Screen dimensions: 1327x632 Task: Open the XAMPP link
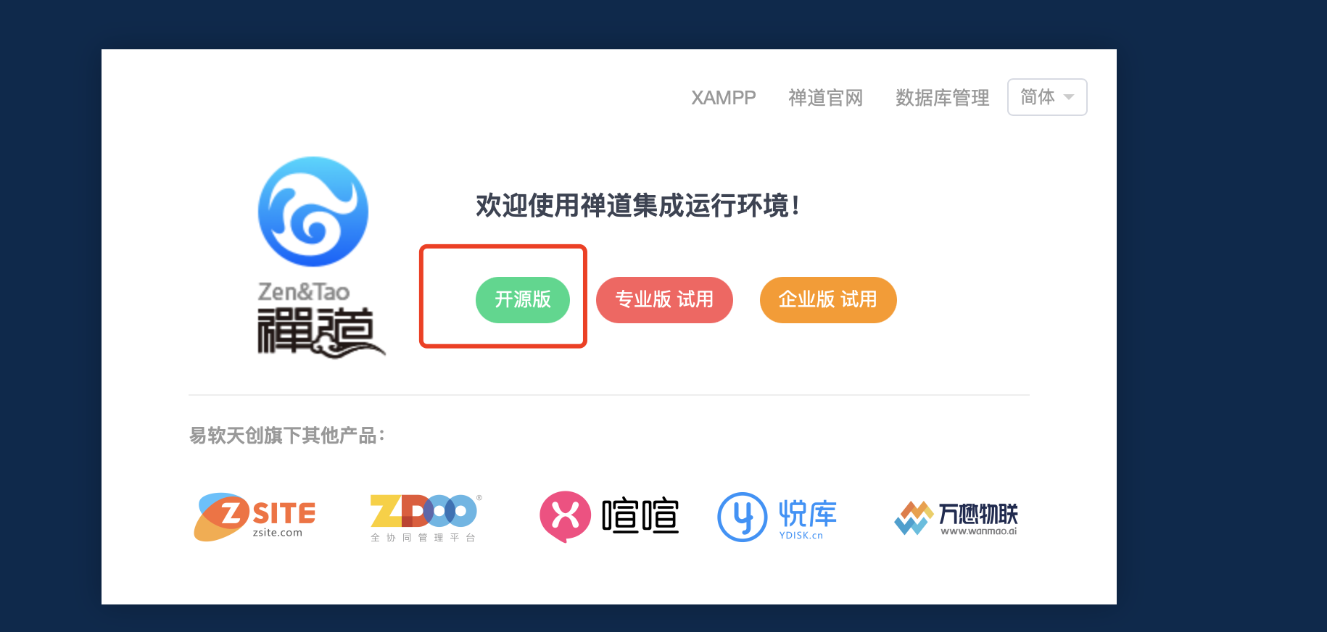point(723,98)
